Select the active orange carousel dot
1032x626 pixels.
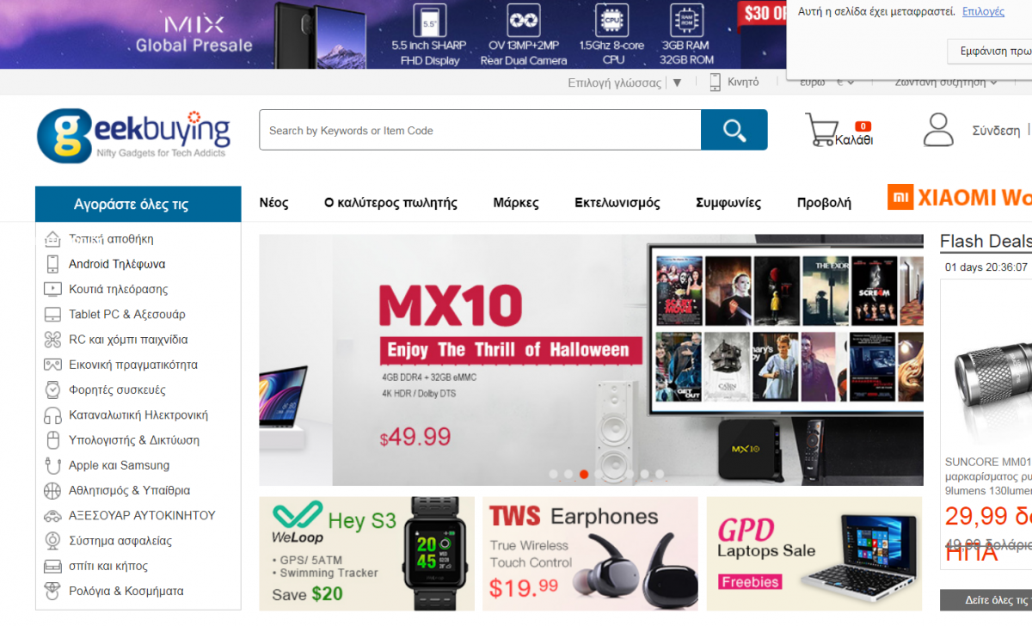click(x=584, y=474)
